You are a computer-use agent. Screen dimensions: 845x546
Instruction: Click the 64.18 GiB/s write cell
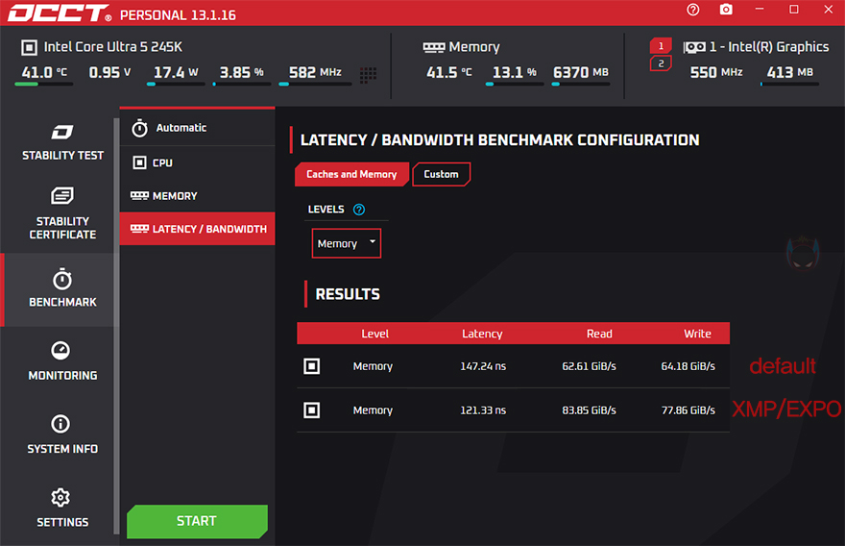688,366
